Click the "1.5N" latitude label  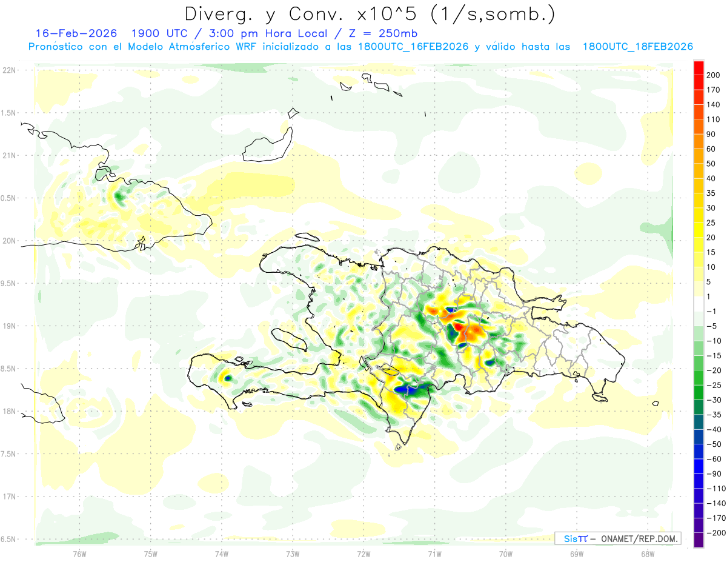(8, 113)
